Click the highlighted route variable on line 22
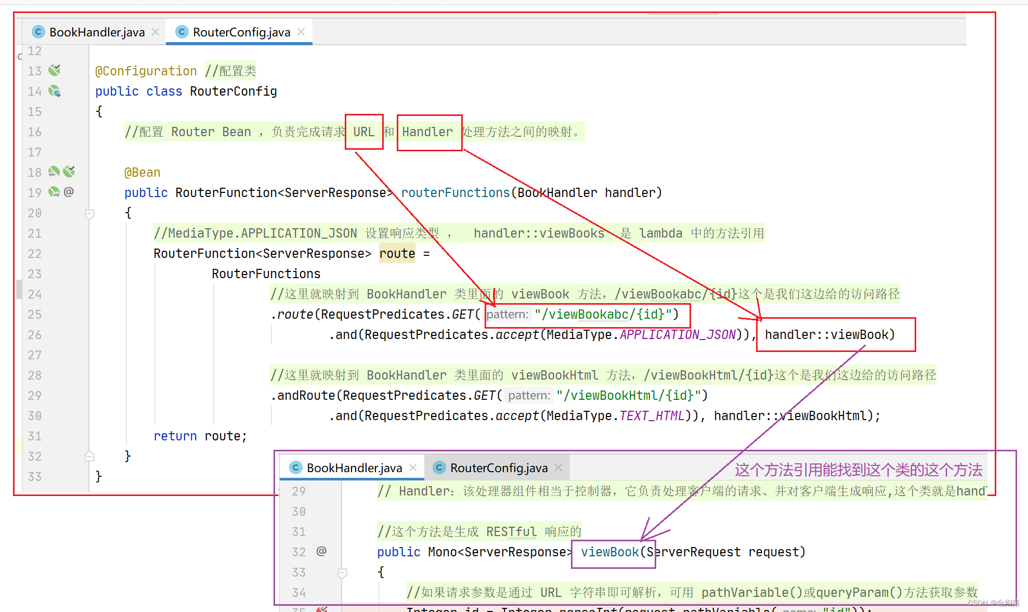1028x612 pixels. point(397,254)
